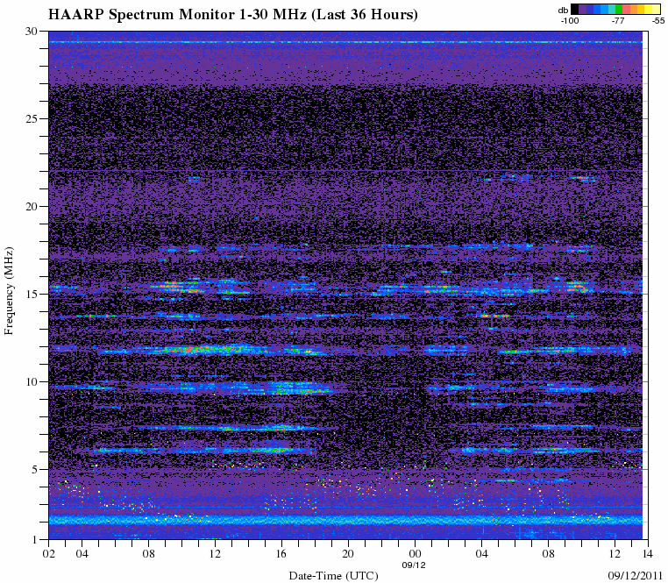Viewport: 668px width, 583px height.
Task: Click the '16' hour label on time axis
Action: [281, 553]
